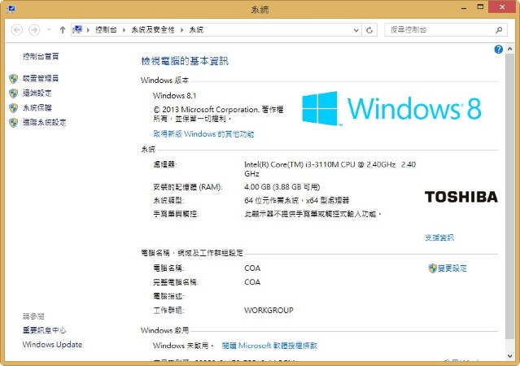Go back with the Back arrow button
This screenshot has width=520, height=366.
[16, 30]
